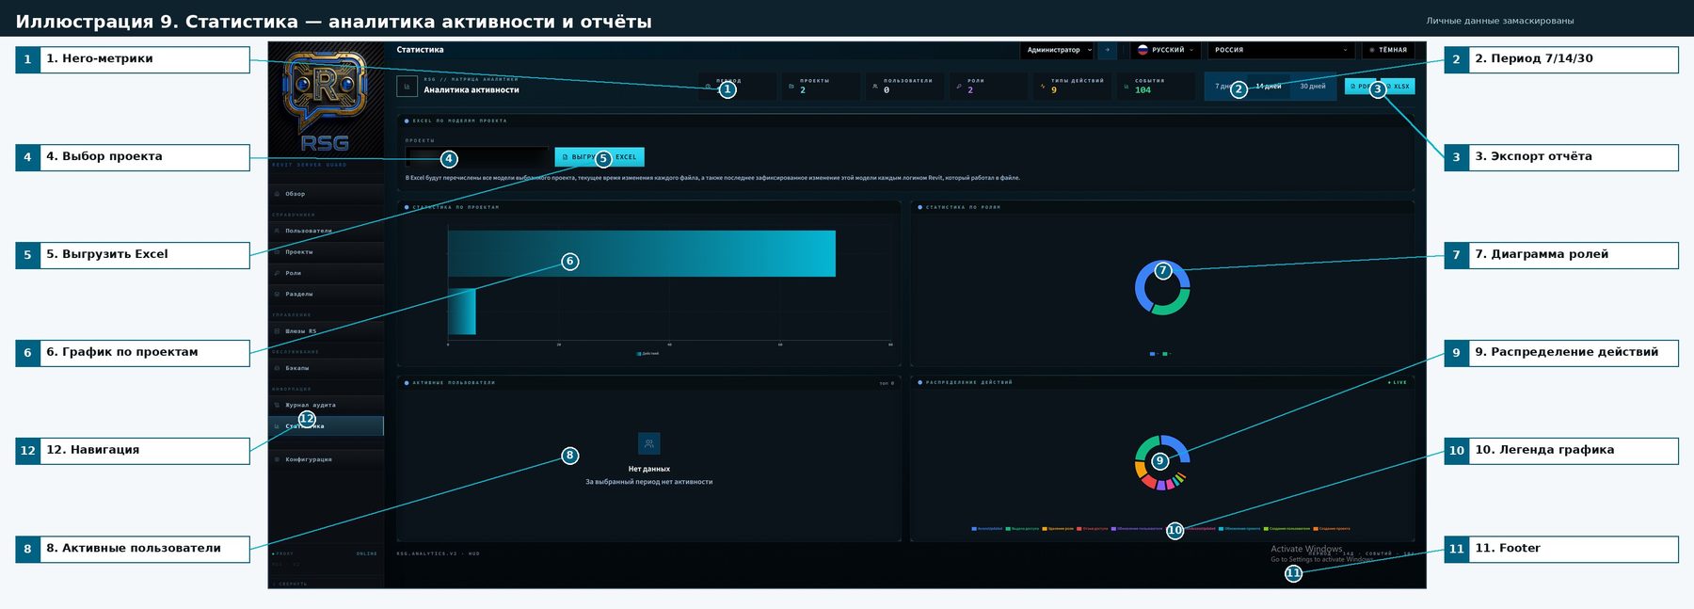Click the longest bar in projects chart

pos(642,253)
